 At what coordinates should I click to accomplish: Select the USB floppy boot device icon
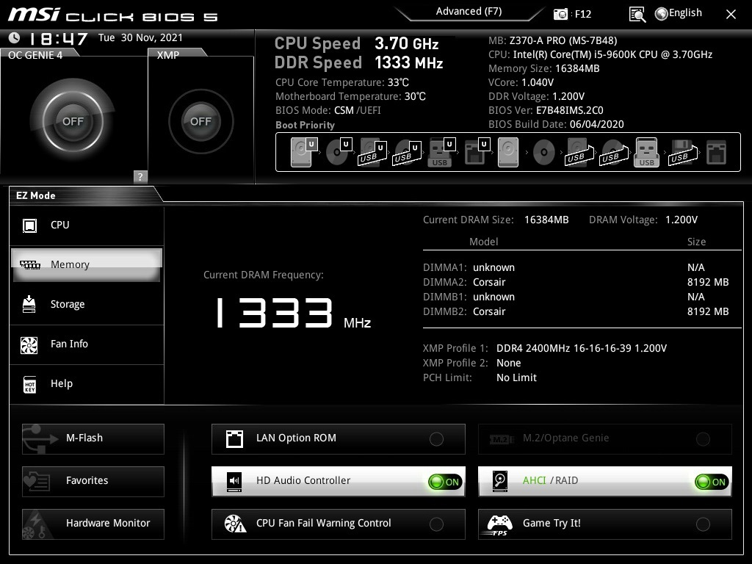682,152
